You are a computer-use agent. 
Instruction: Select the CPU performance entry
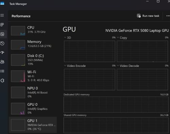point(33,31)
